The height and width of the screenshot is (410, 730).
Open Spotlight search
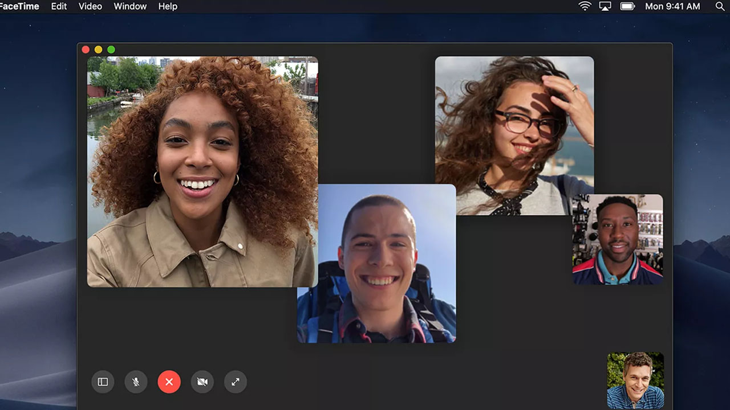tap(720, 6)
